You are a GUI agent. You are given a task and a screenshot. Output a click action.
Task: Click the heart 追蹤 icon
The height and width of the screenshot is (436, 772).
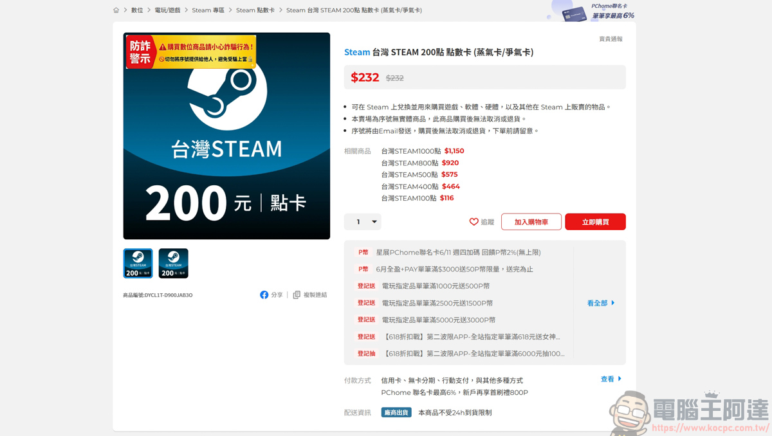pos(473,222)
